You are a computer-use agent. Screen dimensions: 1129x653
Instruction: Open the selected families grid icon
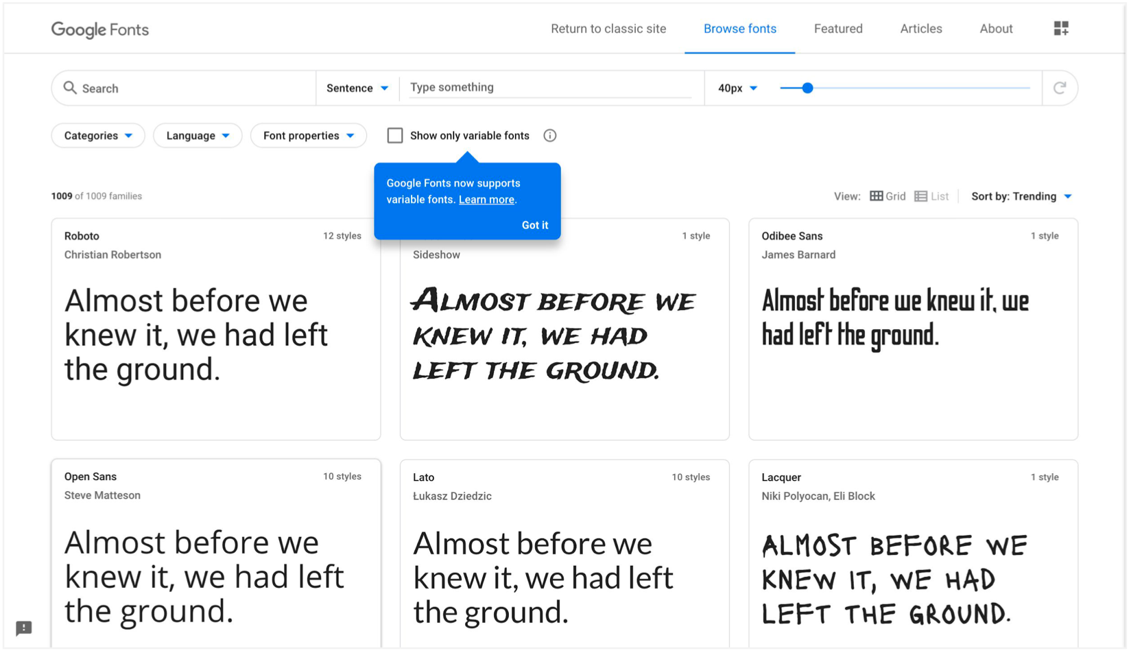[x=1060, y=28]
